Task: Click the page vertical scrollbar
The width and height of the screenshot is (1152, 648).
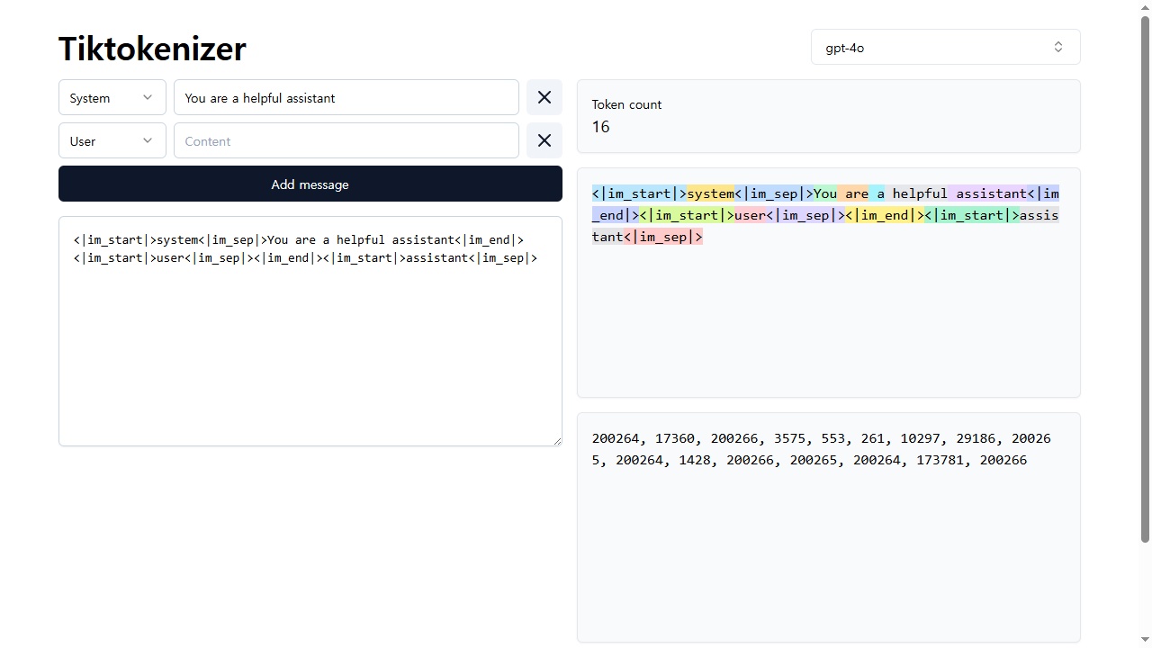Action: 1146,279
